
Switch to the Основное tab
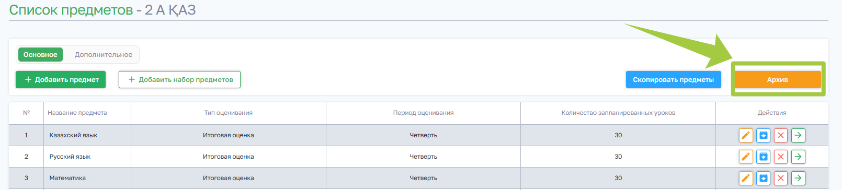40,54
